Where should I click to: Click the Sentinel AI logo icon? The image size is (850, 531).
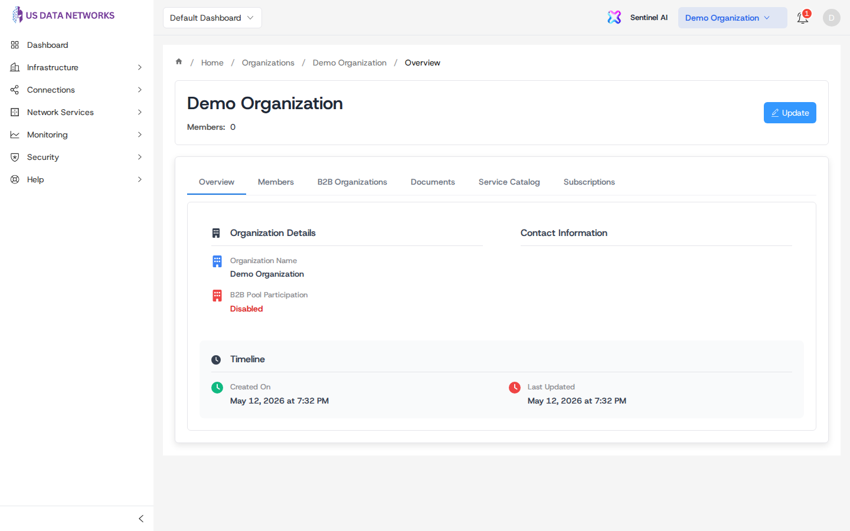[x=614, y=17]
